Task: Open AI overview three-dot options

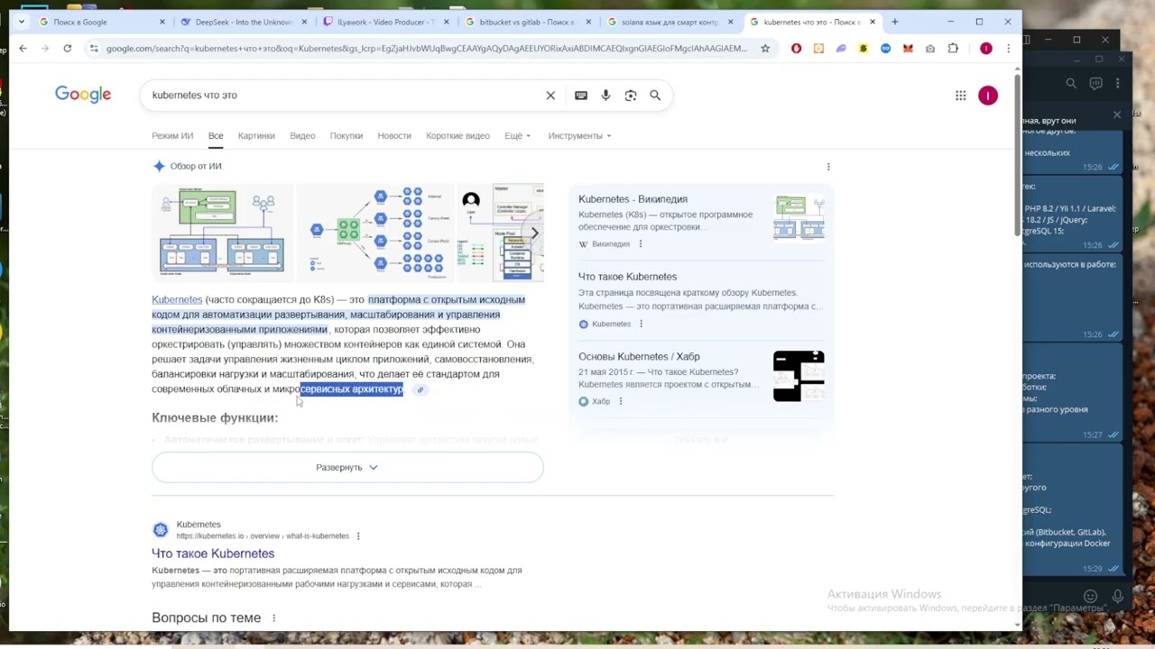Action: coord(828,166)
